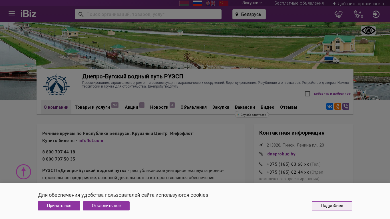The image size is (390, 219).
Task: Open the hamburger main menu
Action: click(x=12, y=13)
